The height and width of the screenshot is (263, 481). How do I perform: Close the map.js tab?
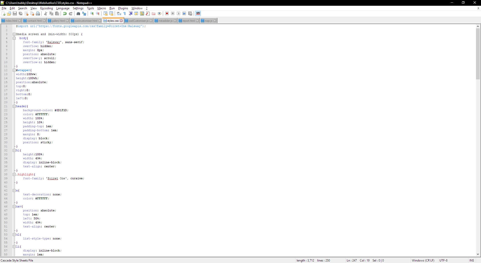[x=215, y=21]
